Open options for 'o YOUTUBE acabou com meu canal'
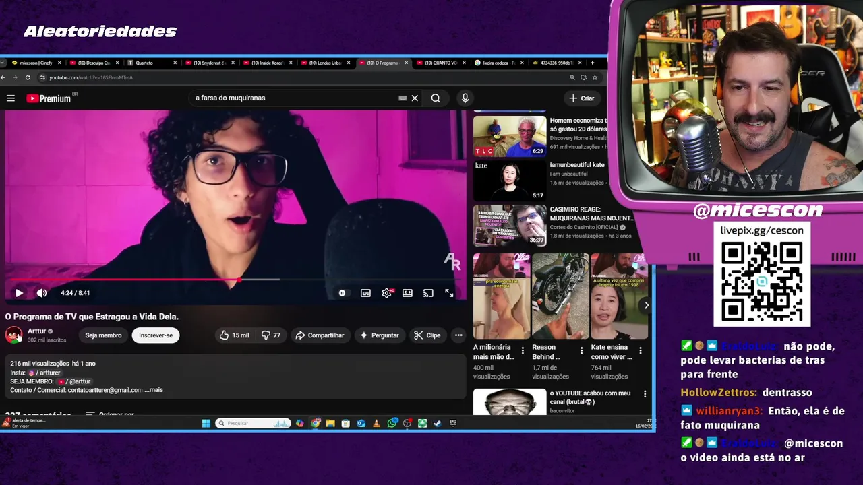Screen dimensions: 863x485 pyautogui.click(x=645, y=393)
